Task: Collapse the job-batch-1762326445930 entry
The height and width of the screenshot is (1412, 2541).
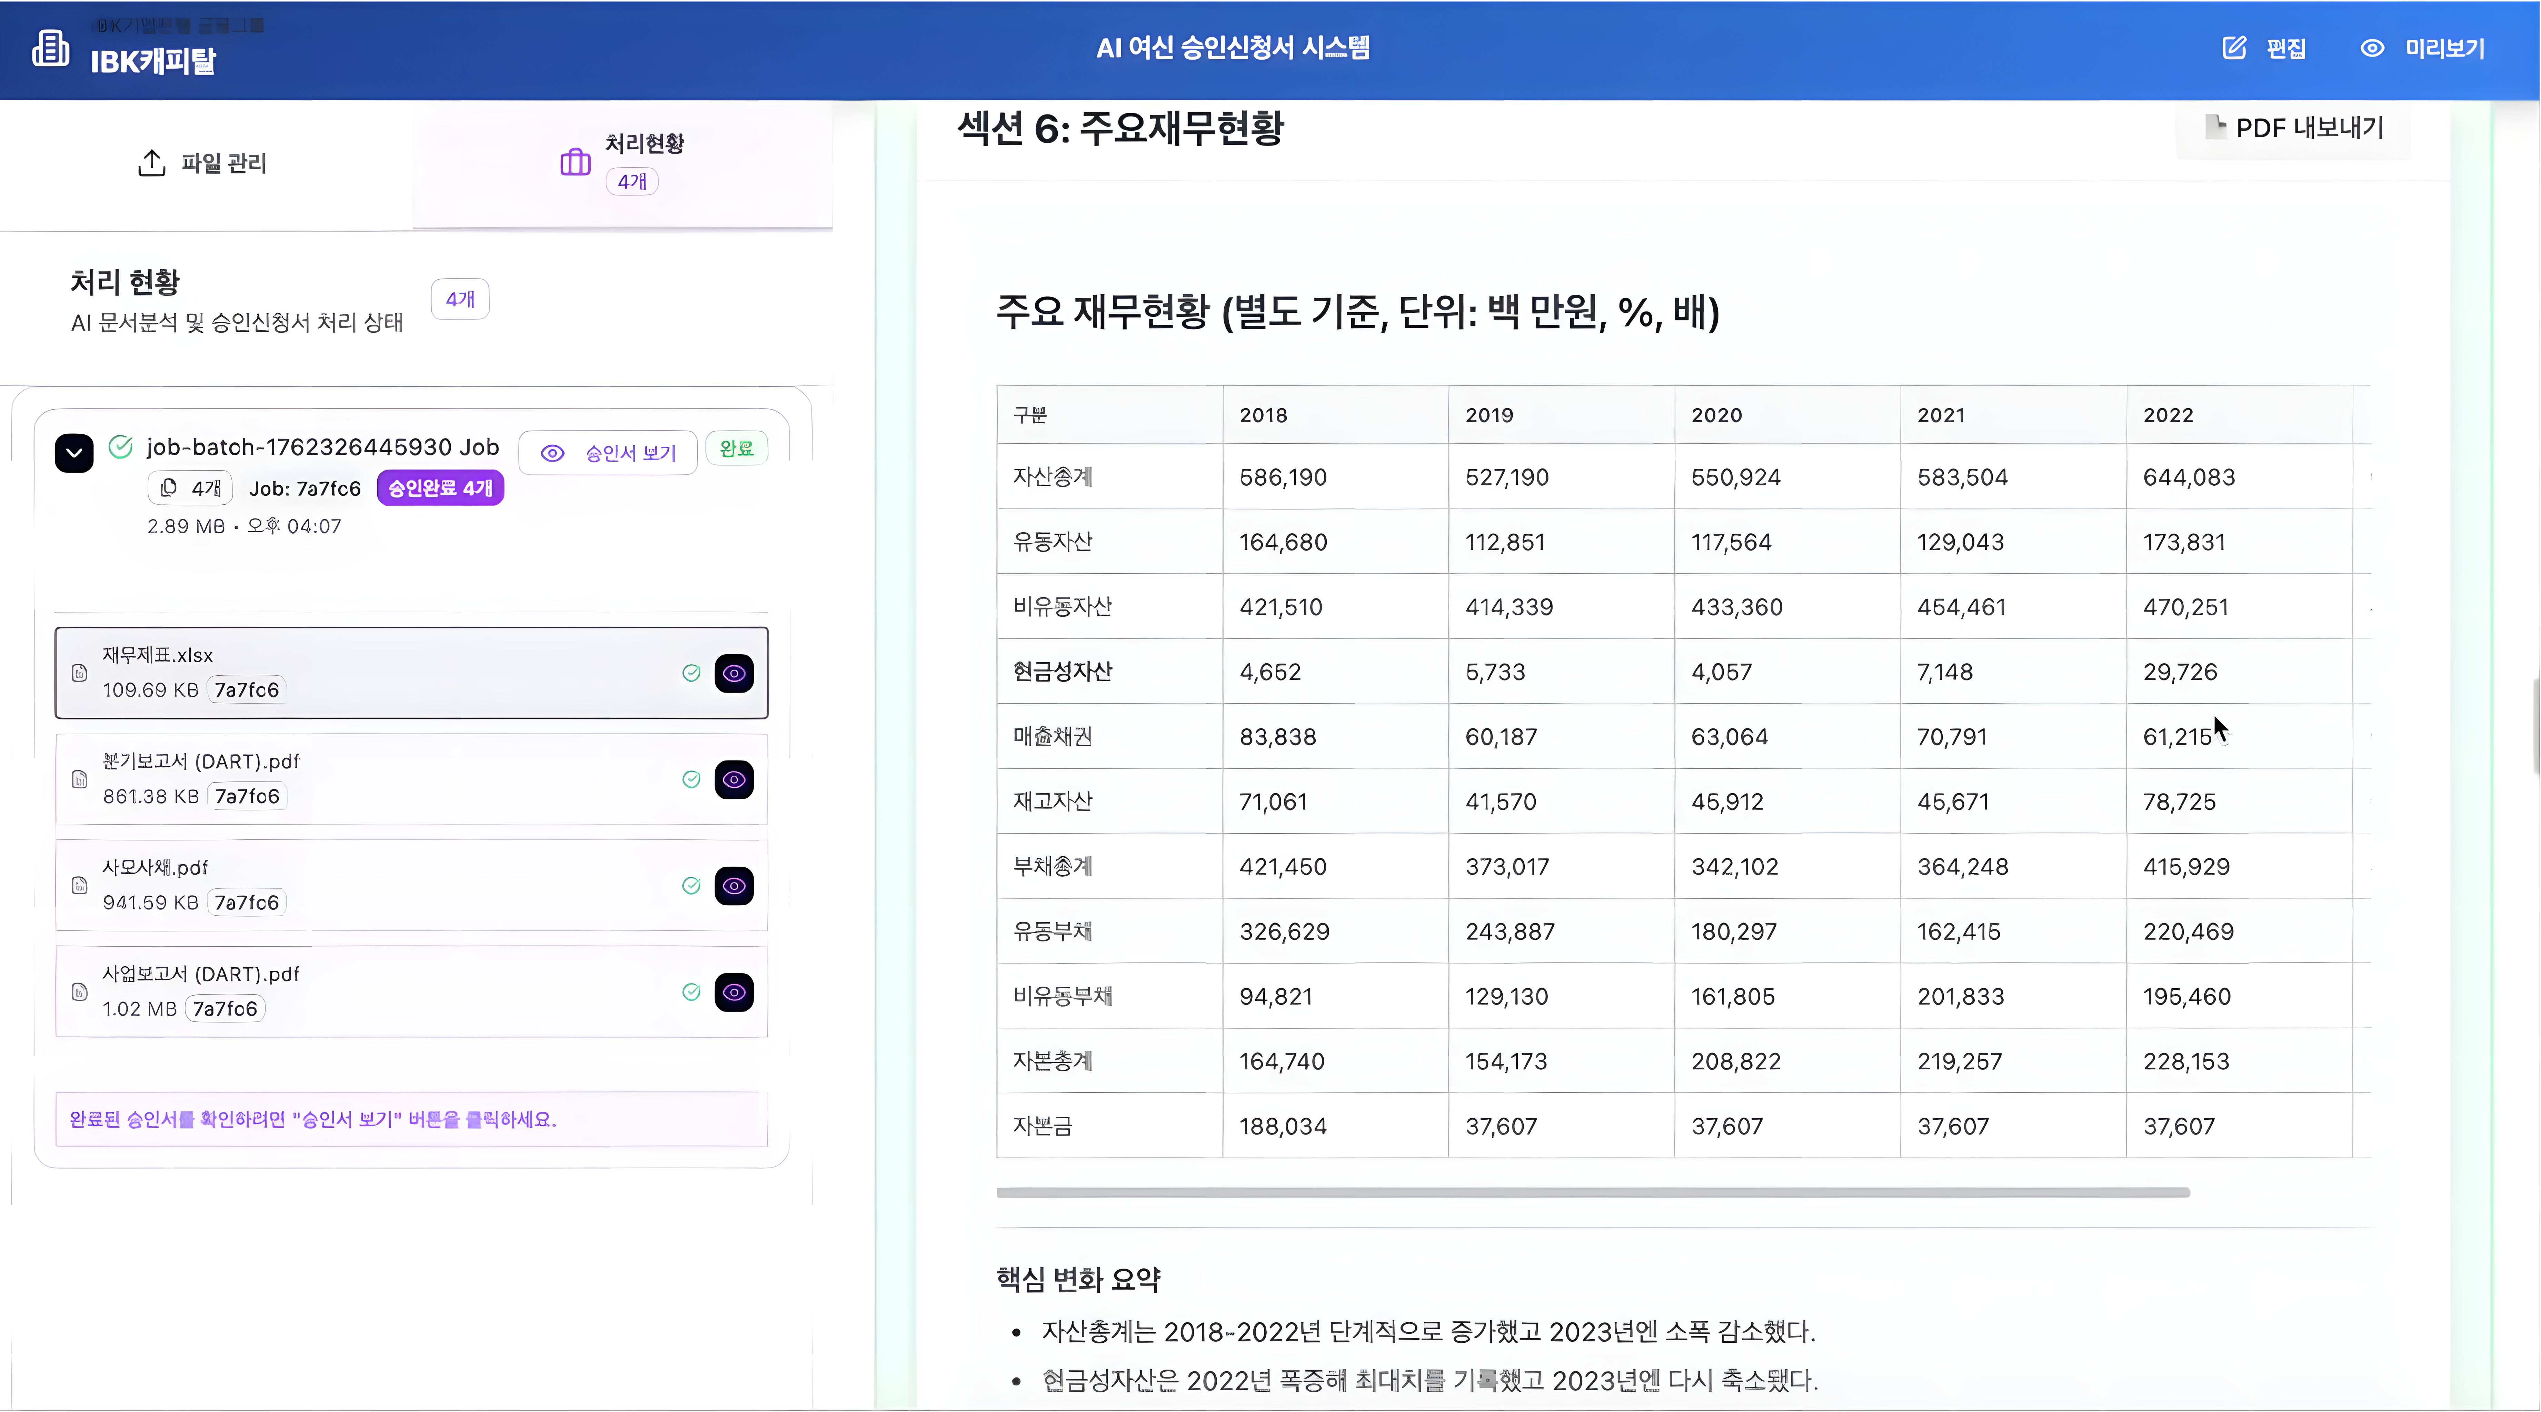Action: (74, 453)
